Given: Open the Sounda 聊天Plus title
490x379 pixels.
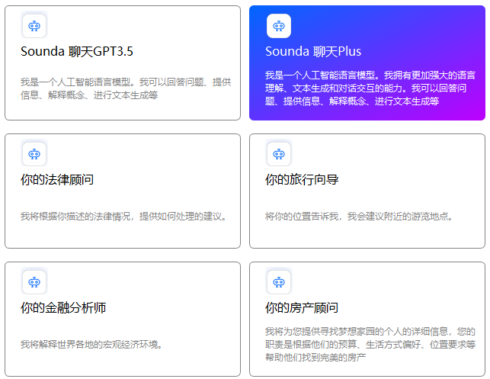Looking at the screenshot, I should coord(313,51).
